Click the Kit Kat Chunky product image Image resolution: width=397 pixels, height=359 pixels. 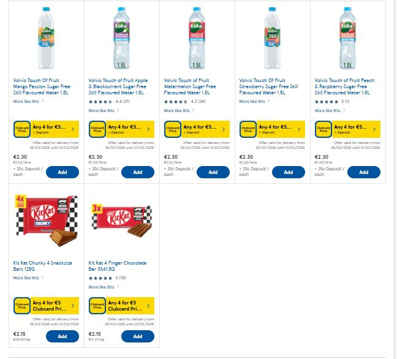click(47, 223)
